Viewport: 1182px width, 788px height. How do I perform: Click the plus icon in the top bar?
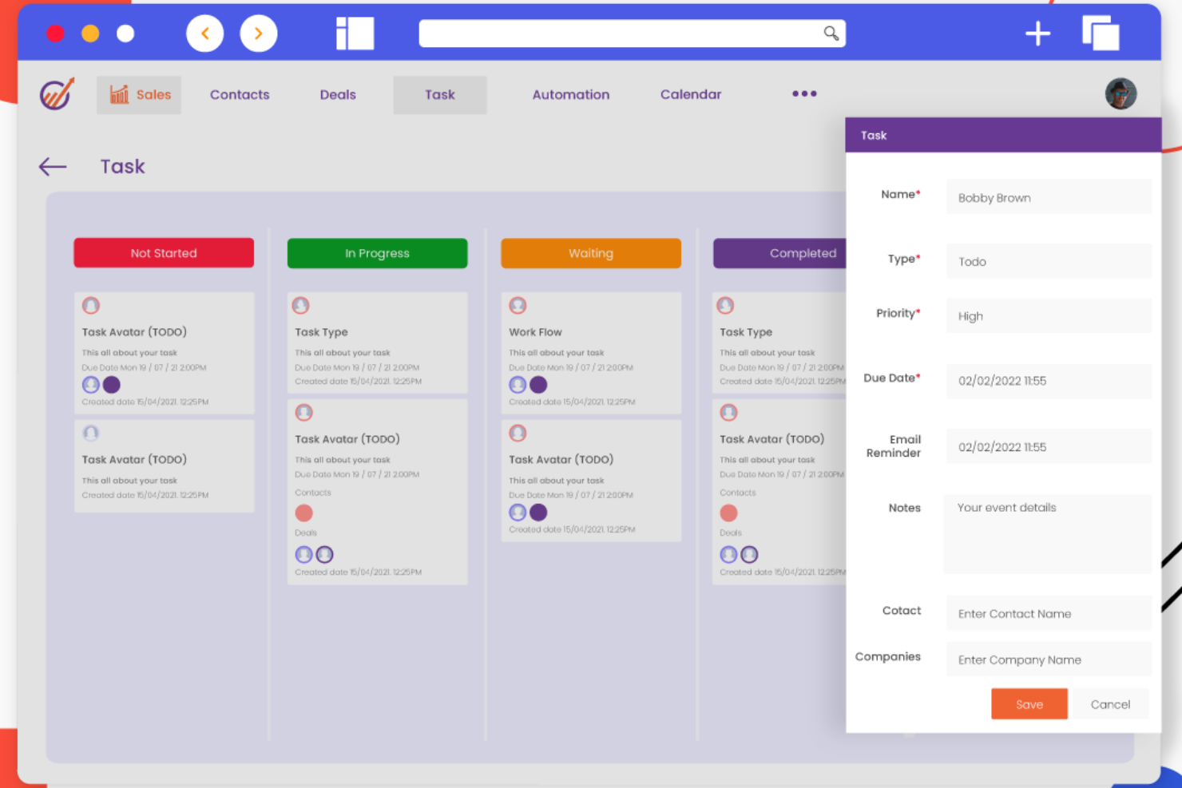click(1037, 34)
